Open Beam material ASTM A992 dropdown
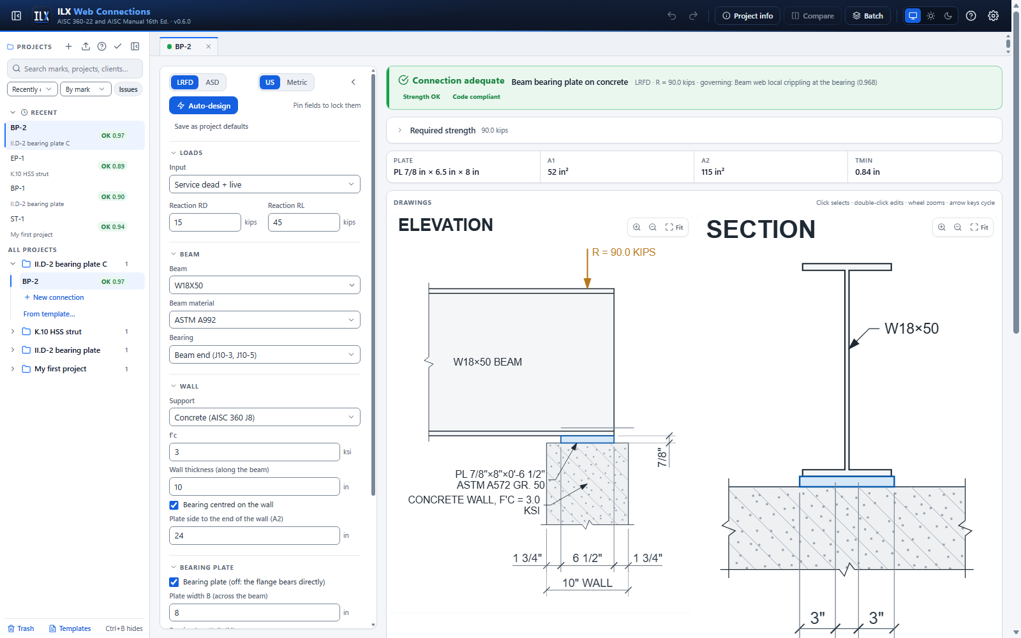The height and width of the screenshot is (638, 1021). point(265,320)
